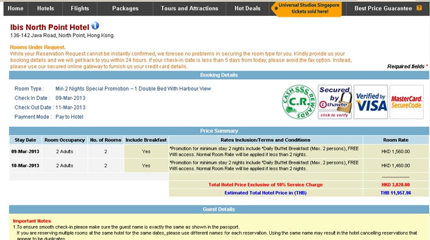Click the Booking Details section header
The height and width of the screenshot is (240, 430).
pyautogui.click(x=219, y=75)
